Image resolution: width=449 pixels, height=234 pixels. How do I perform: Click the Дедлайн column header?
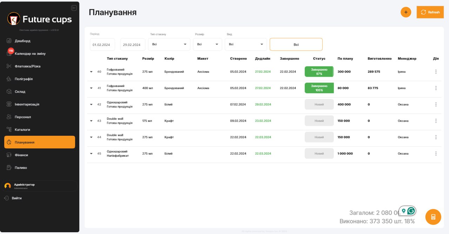coord(263,59)
